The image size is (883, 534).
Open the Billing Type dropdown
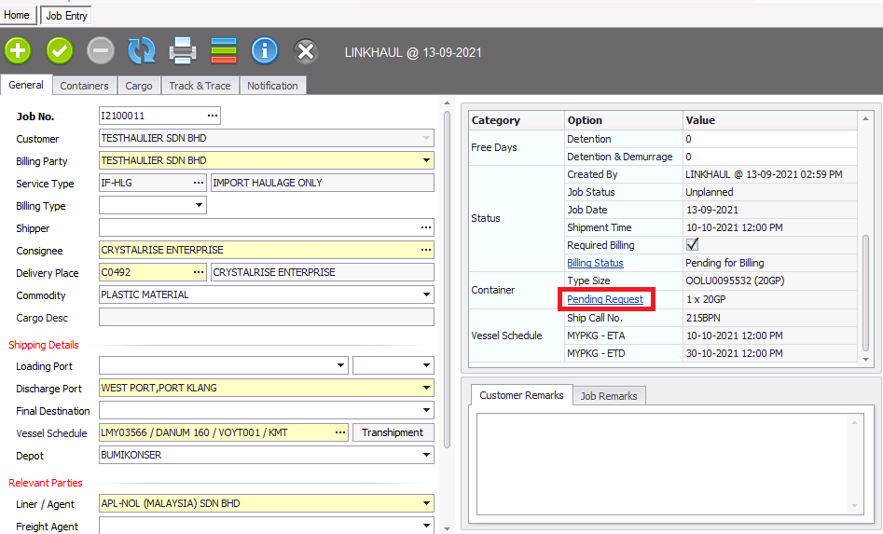pyautogui.click(x=199, y=206)
